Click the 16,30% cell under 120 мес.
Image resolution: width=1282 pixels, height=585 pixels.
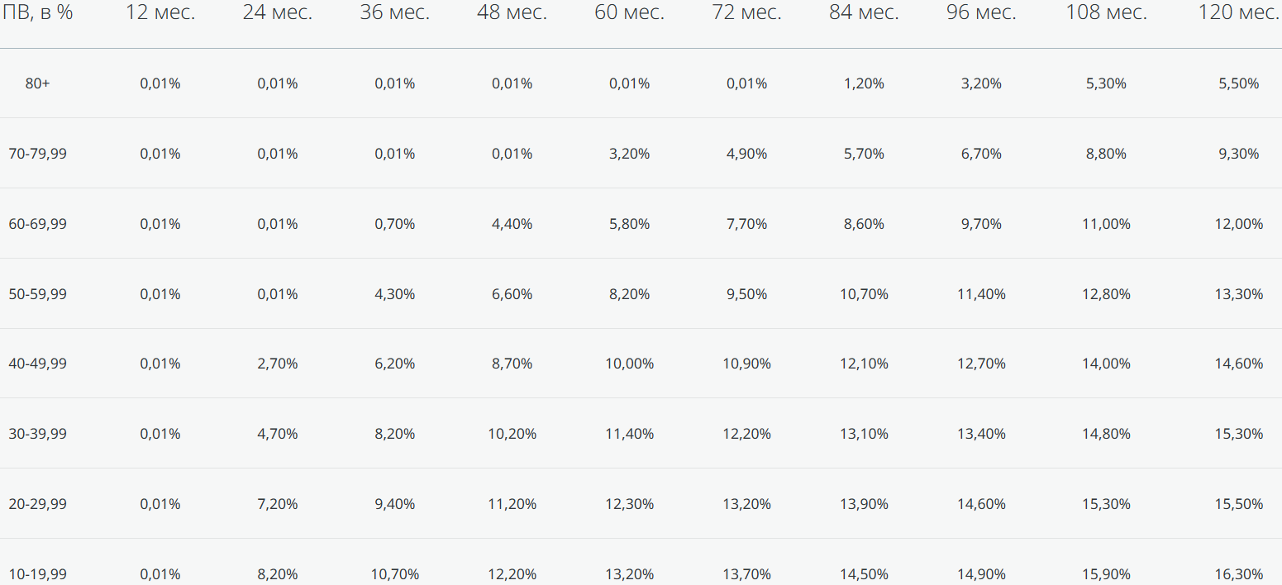click(x=1239, y=574)
